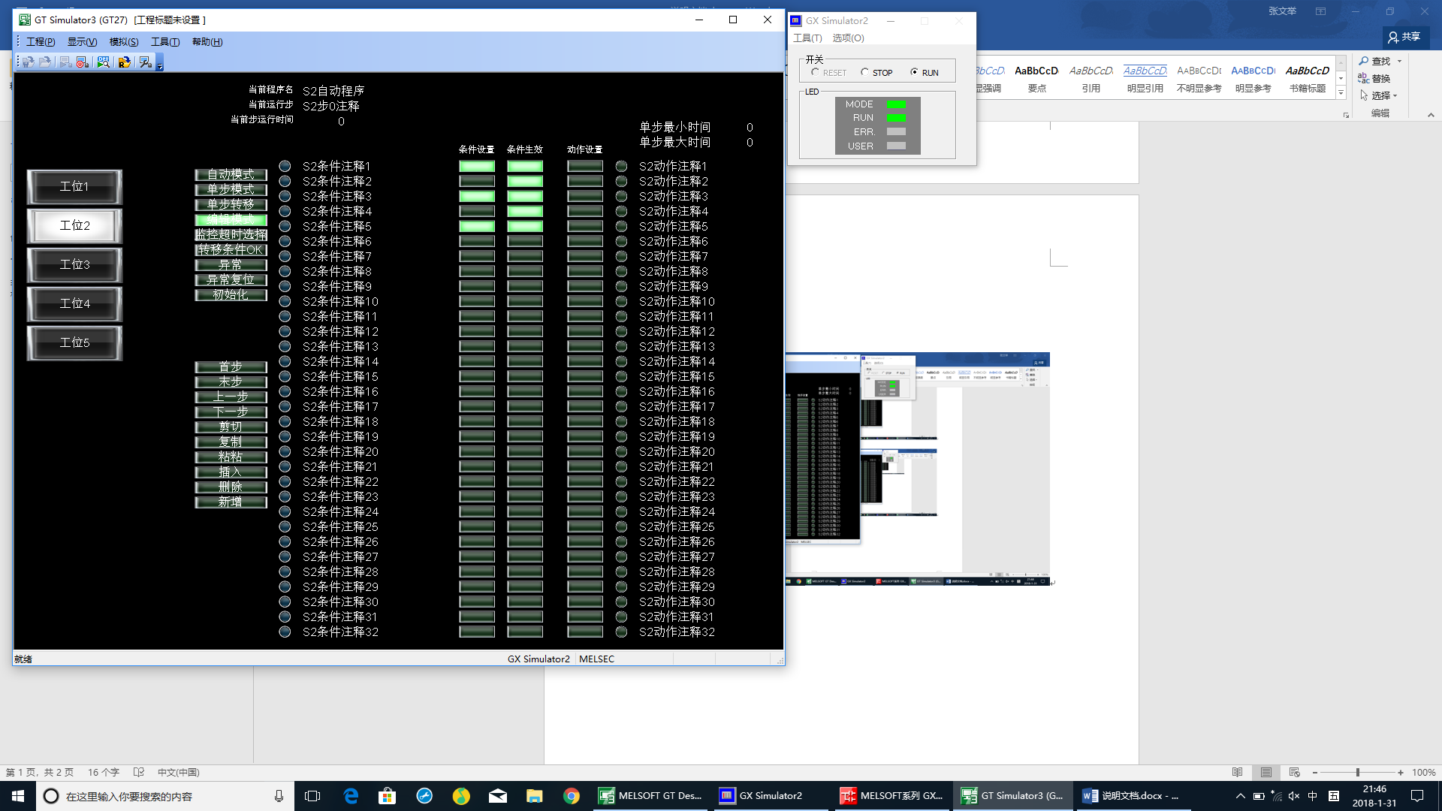This screenshot has height=811, width=1442.
Task: Open the device monitor toolbar icon
Action: pos(104,62)
